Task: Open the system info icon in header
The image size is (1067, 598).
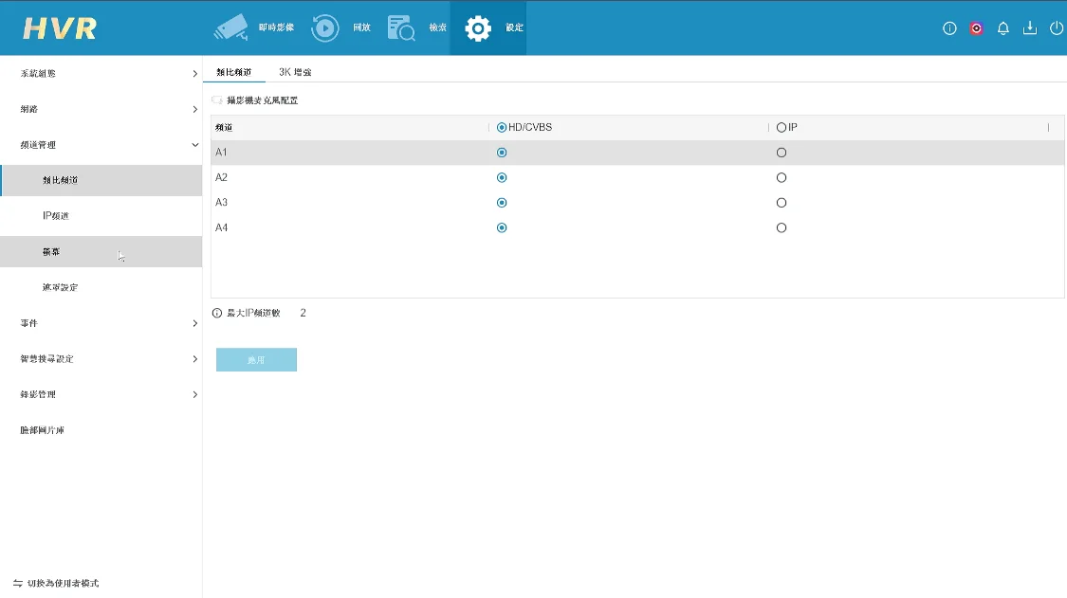Action: click(949, 28)
